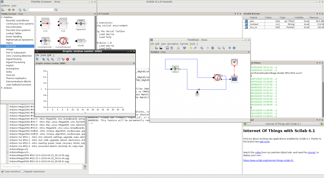Go back in the palette browser
The height and width of the screenshot is (178, 324).
[9, 10]
